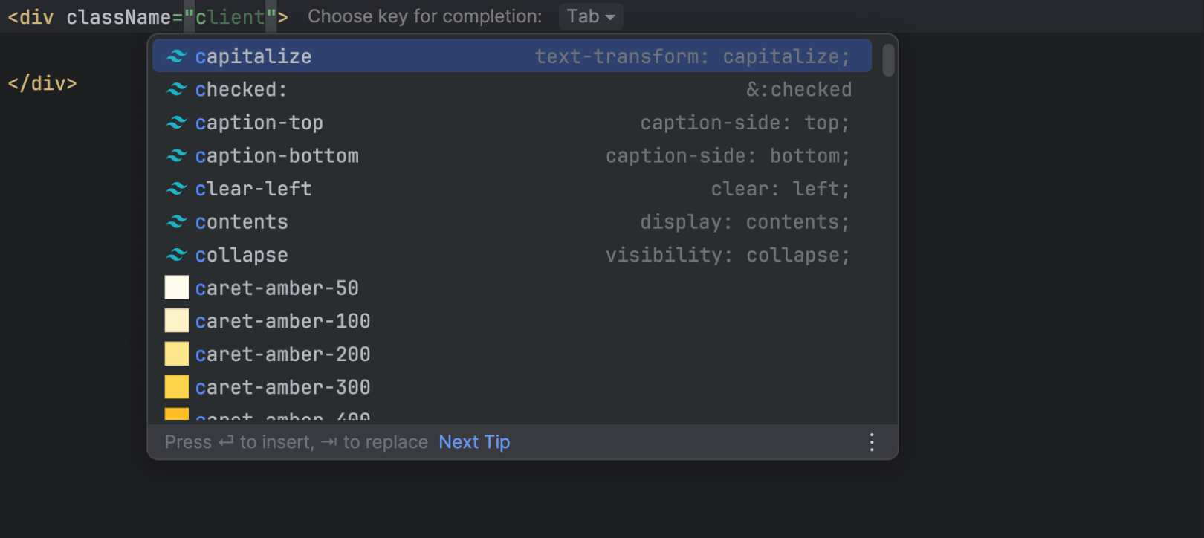This screenshot has width=1204, height=538.
Task: Click the Tailwind icon beside capitalize
Action: pos(176,56)
